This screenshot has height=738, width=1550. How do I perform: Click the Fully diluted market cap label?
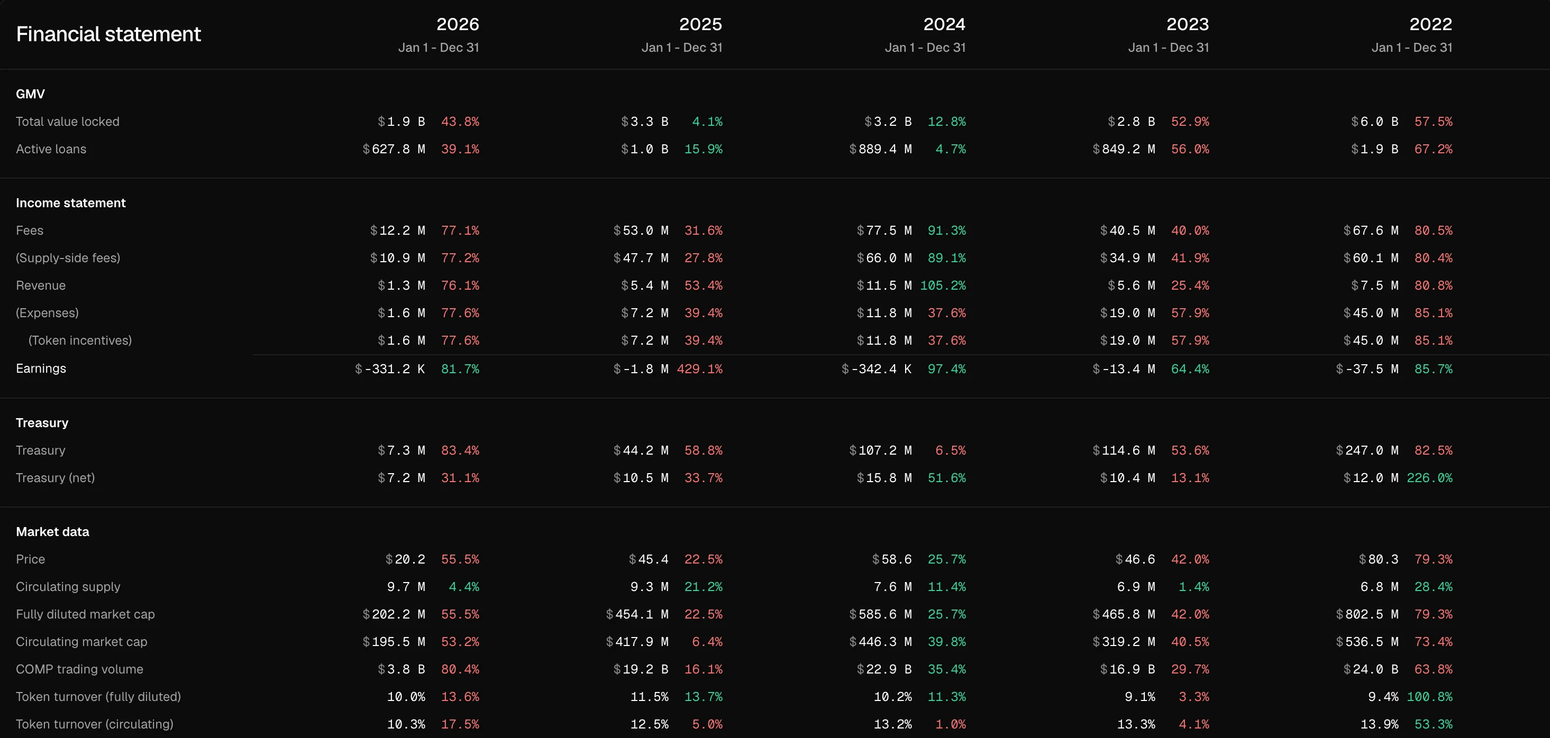[86, 614]
